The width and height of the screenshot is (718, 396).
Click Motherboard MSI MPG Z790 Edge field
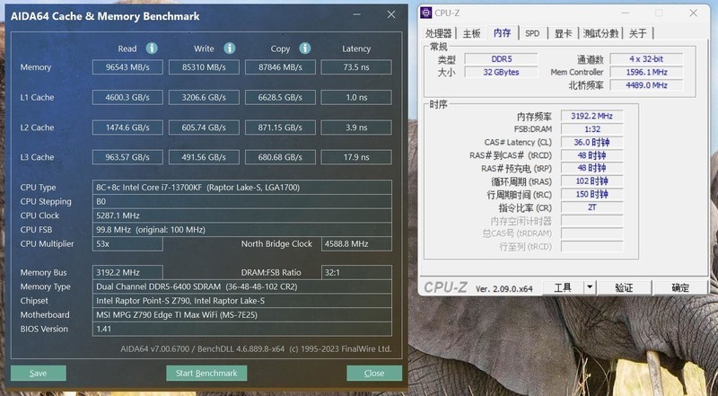pos(241,315)
